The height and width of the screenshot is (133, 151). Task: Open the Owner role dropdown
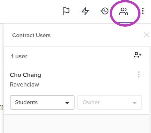(x=110, y=102)
